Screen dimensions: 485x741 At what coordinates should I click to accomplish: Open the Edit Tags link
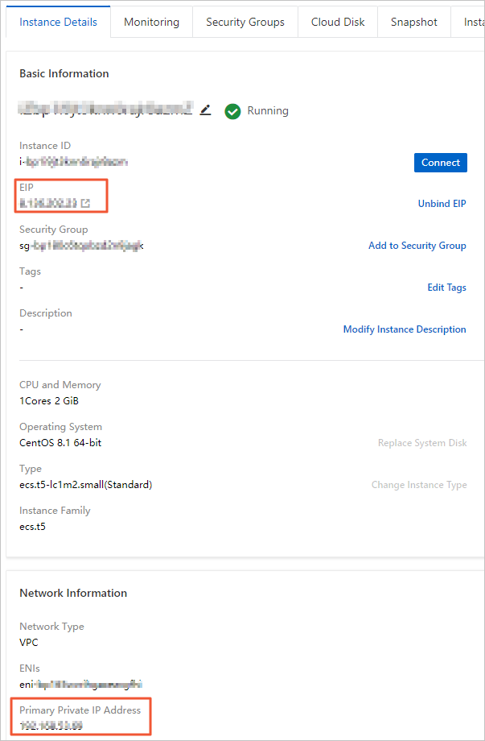[x=446, y=288]
